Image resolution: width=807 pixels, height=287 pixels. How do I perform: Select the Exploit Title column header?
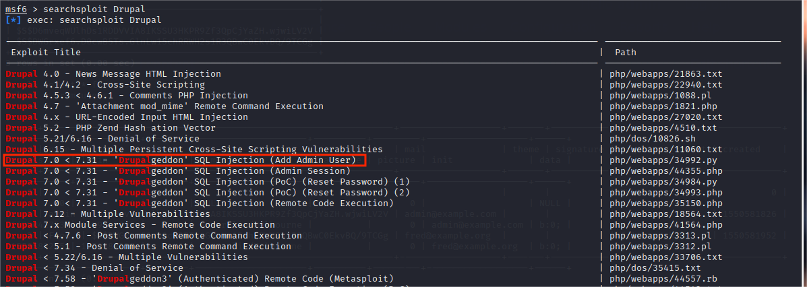(46, 53)
